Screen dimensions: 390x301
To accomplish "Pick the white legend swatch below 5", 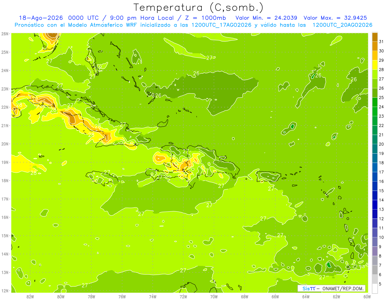I will coord(375,288).
